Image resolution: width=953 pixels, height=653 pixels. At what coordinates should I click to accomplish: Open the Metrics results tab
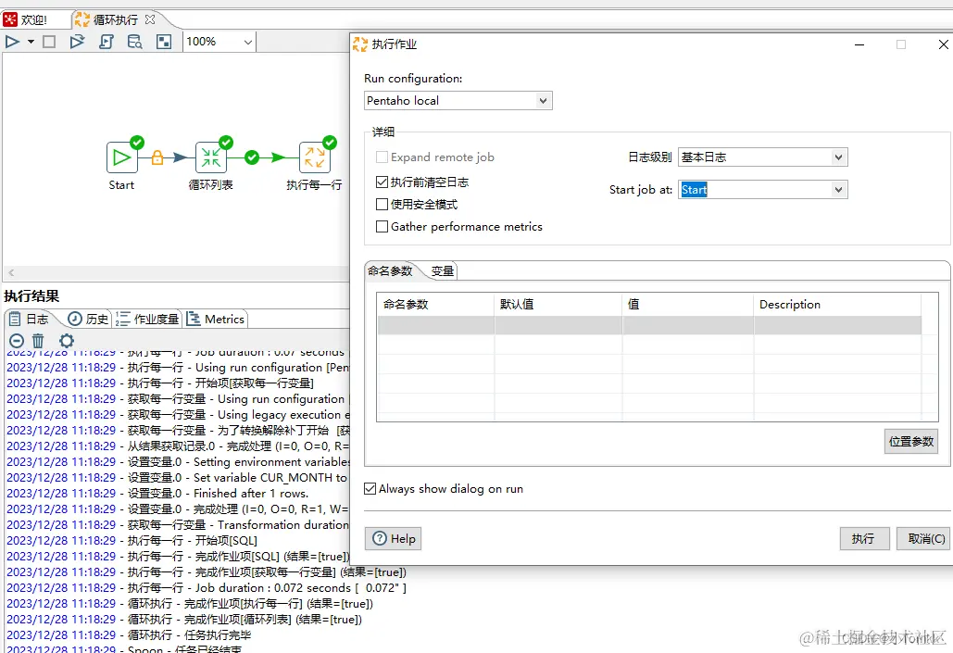216,320
